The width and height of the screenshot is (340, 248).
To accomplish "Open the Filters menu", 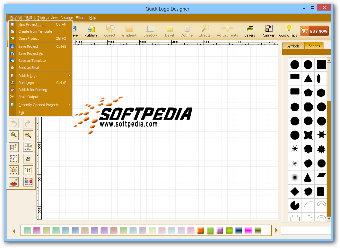I will pyautogui.click(x=81, y=18).
